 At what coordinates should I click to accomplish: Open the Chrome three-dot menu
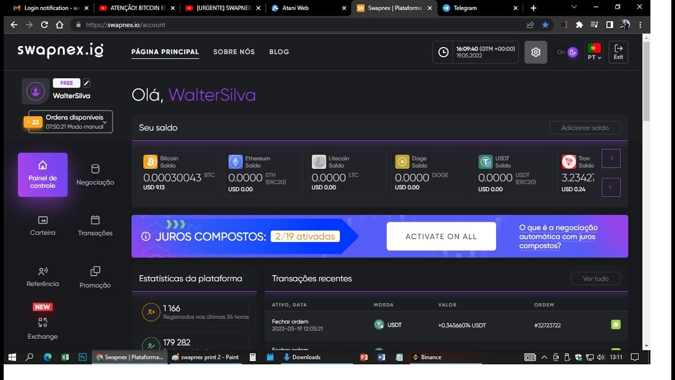click(x=640, y=25)
